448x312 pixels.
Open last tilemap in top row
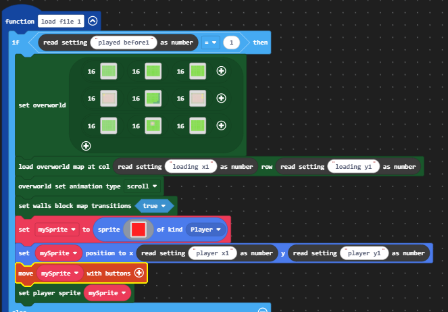(x=198, y=71)
